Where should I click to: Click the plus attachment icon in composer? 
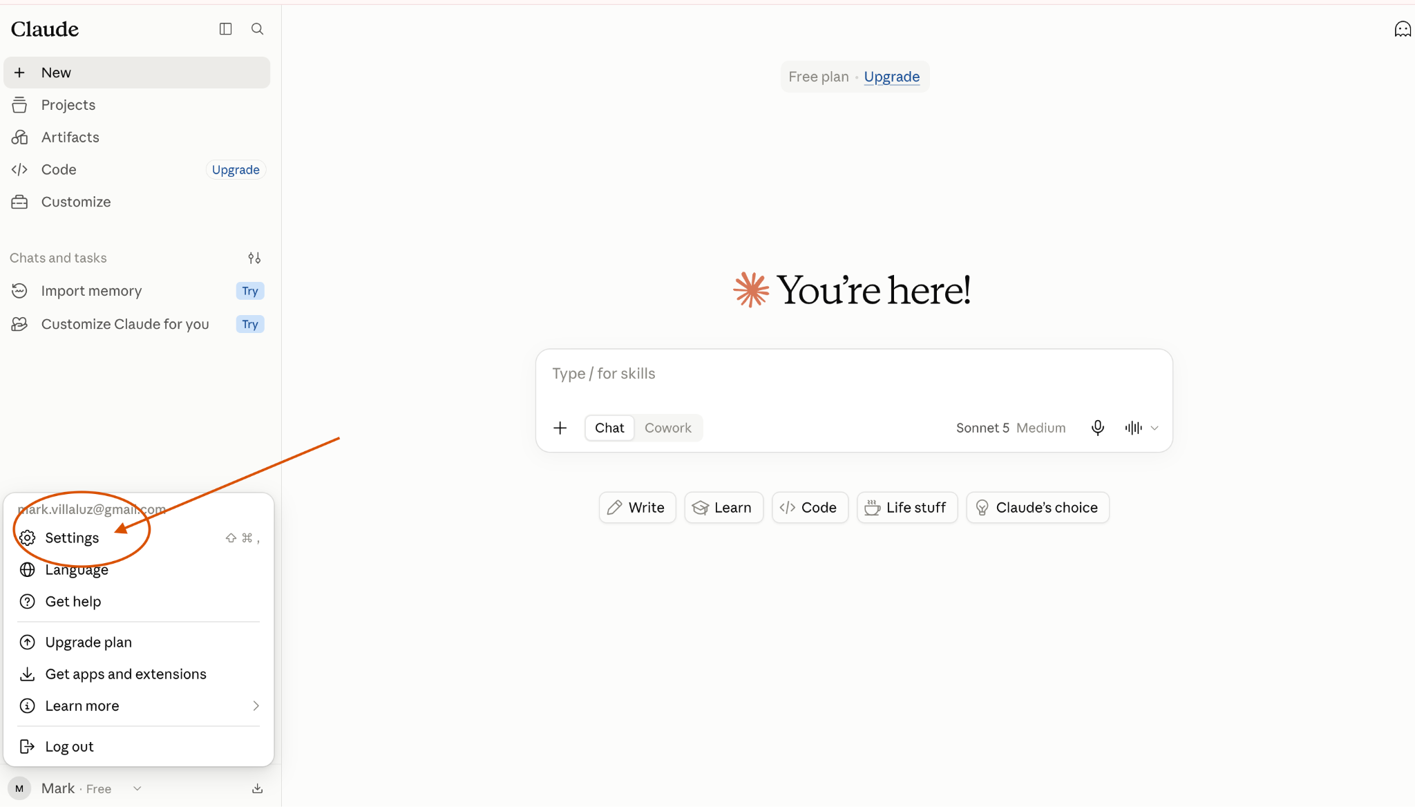[x=560, y=428]
